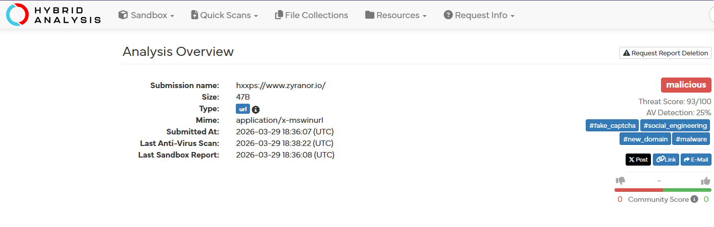Click the Community Score info icon

tap(694, 199)
